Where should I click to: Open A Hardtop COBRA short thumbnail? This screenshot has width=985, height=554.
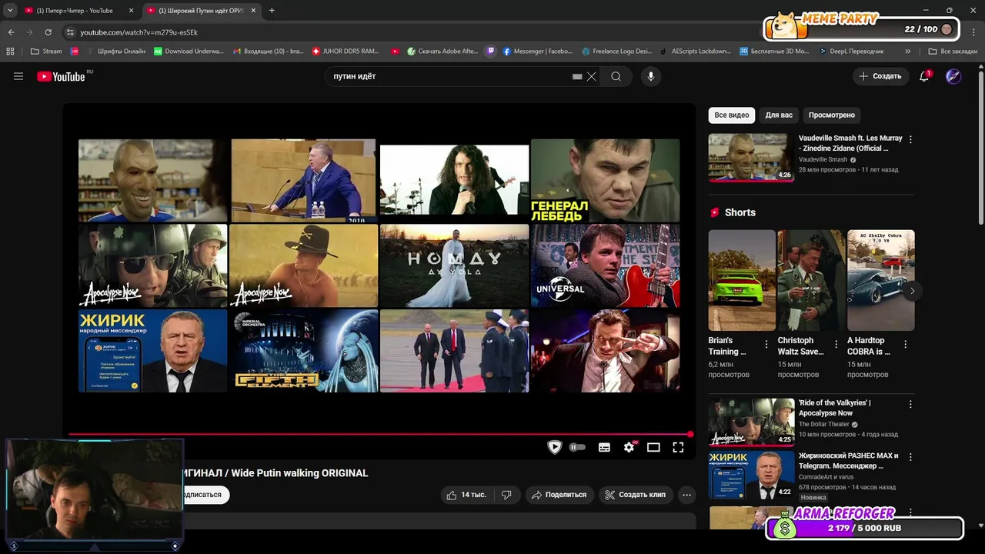pos(881,280)
